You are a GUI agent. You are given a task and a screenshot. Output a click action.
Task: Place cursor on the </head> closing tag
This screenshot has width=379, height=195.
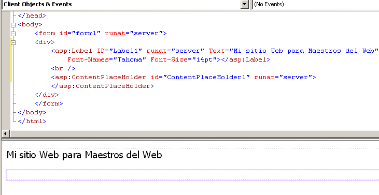coord(32,16)
